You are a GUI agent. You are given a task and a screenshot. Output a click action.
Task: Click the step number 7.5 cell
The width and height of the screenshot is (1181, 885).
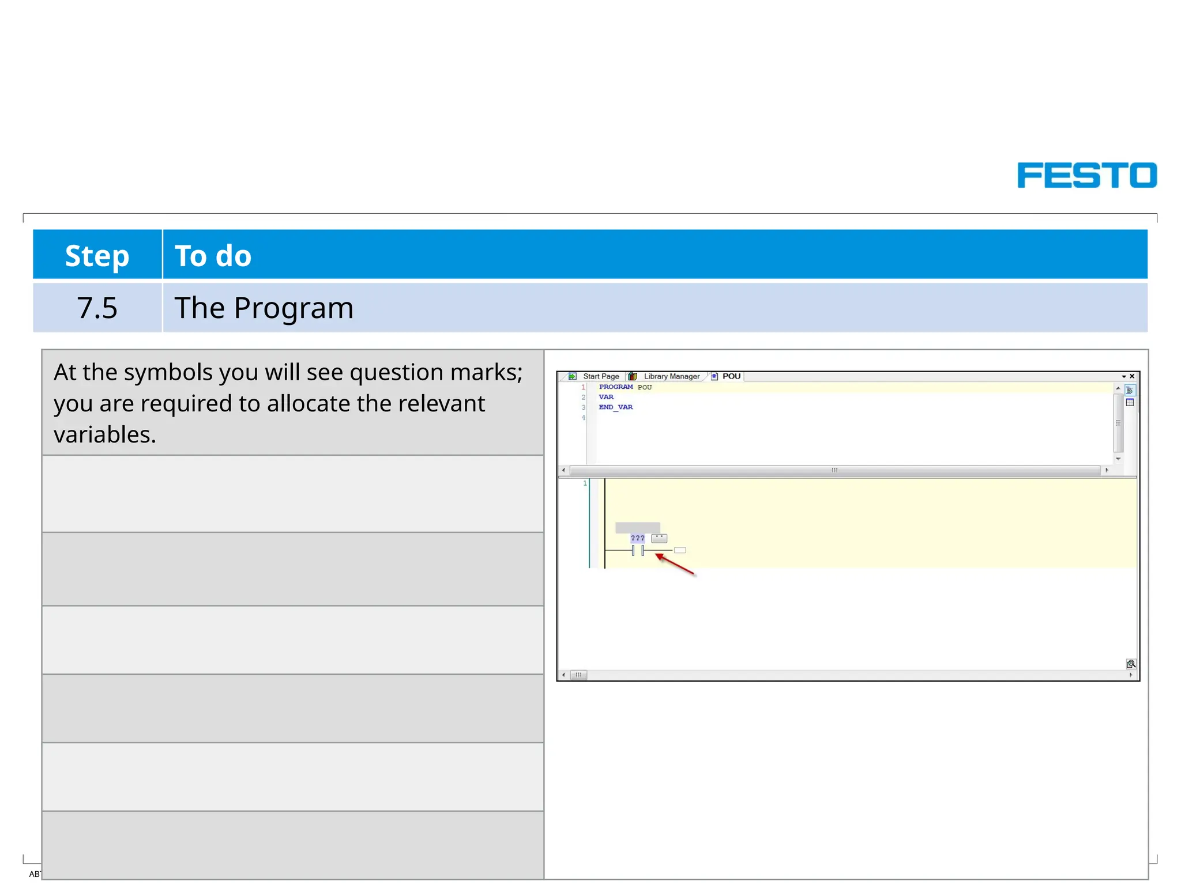pyautogui.click(x=97, y=307)
